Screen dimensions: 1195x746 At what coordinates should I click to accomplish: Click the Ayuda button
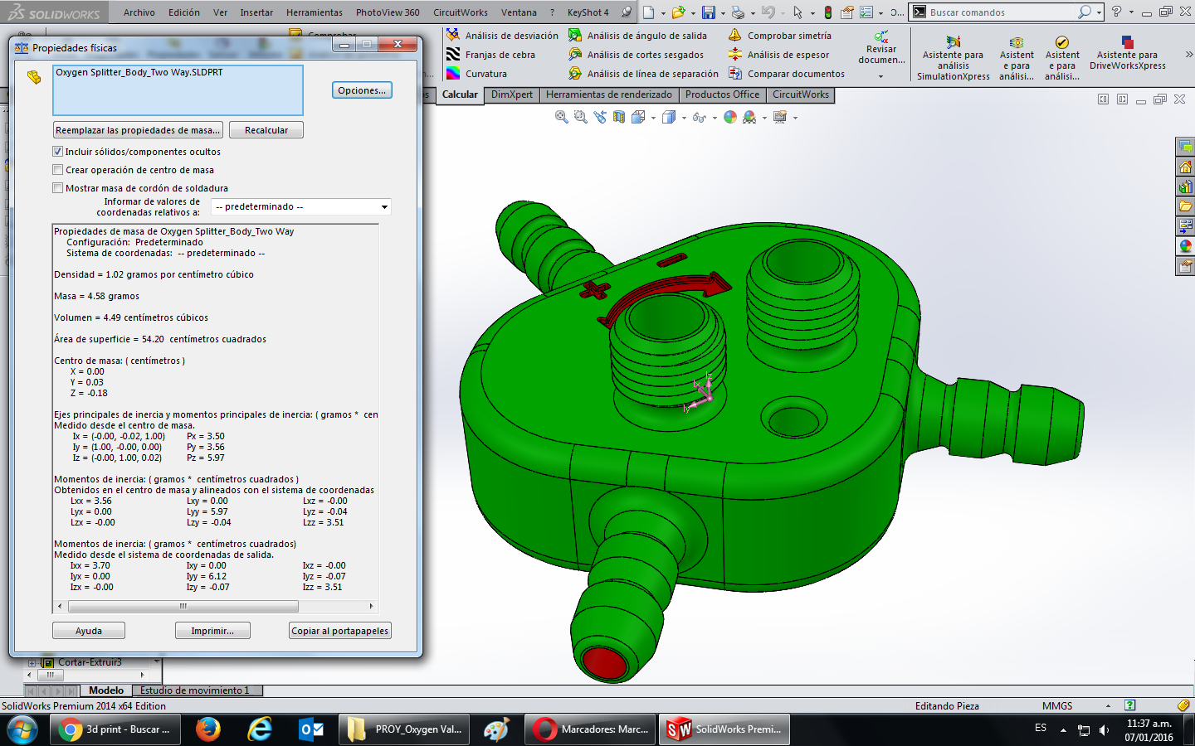pos(89,631)
